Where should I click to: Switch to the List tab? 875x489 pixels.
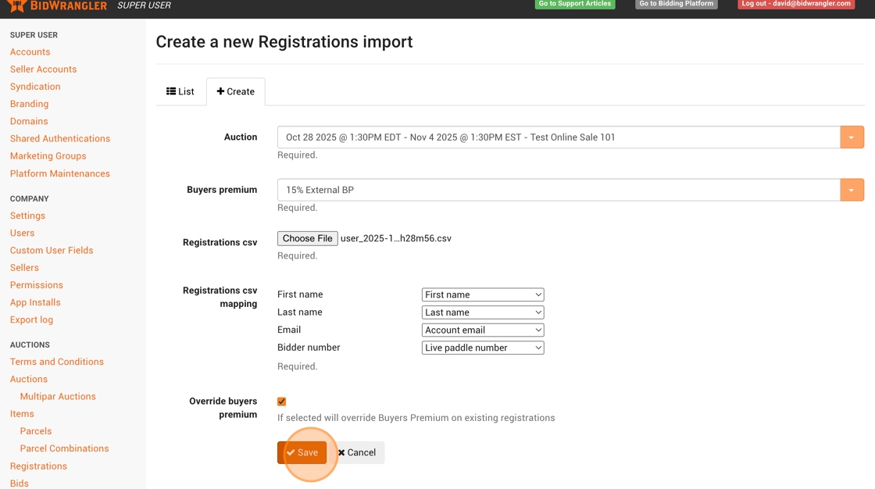point(180,91)
